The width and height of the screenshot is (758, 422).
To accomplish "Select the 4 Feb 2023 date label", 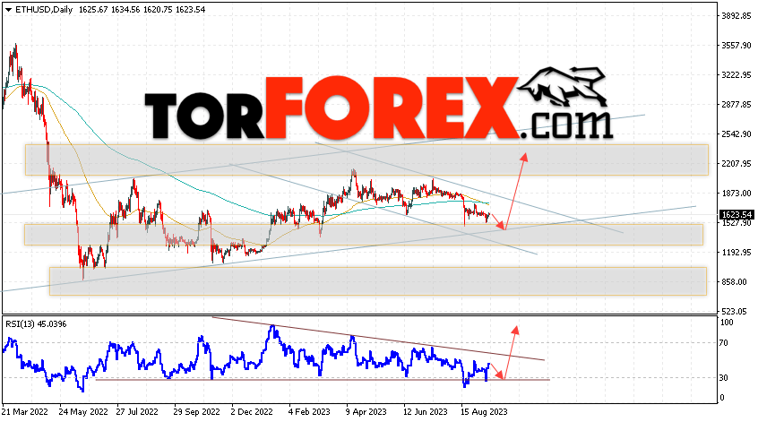I will point(309,412).
